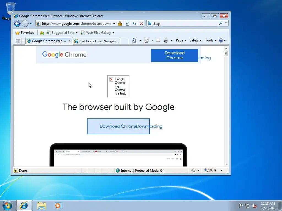Open a new blank tab

pyautogui.click(x=124, y=41)
